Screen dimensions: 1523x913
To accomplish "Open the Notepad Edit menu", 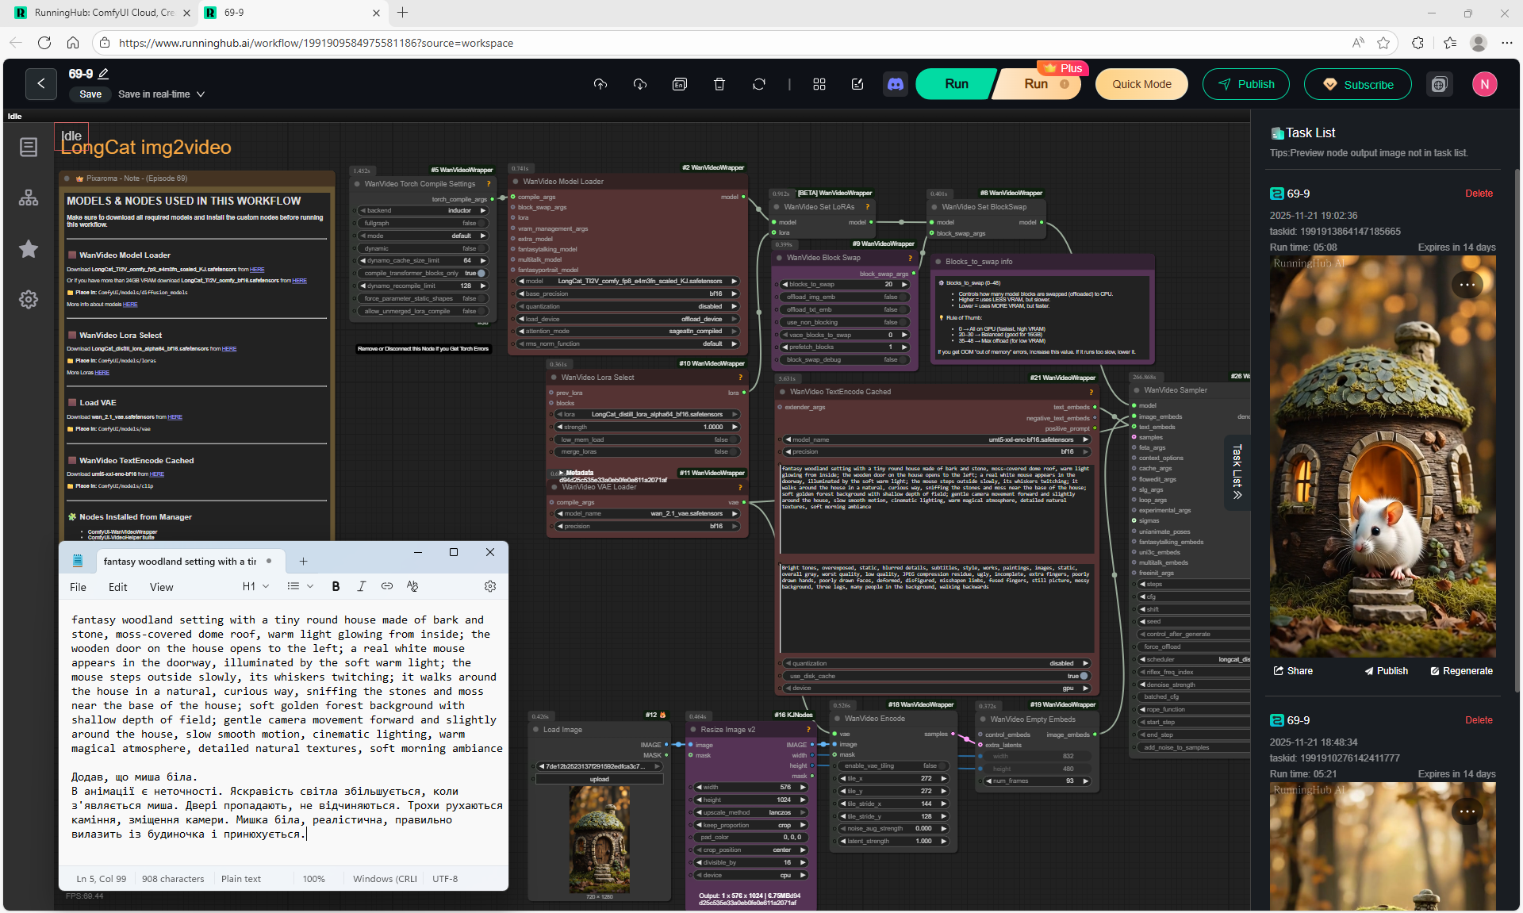I will point(117,587).
